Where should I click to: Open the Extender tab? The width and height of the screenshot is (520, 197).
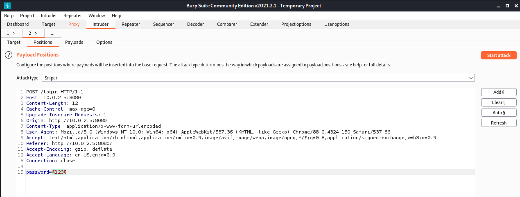click(259, 24)
